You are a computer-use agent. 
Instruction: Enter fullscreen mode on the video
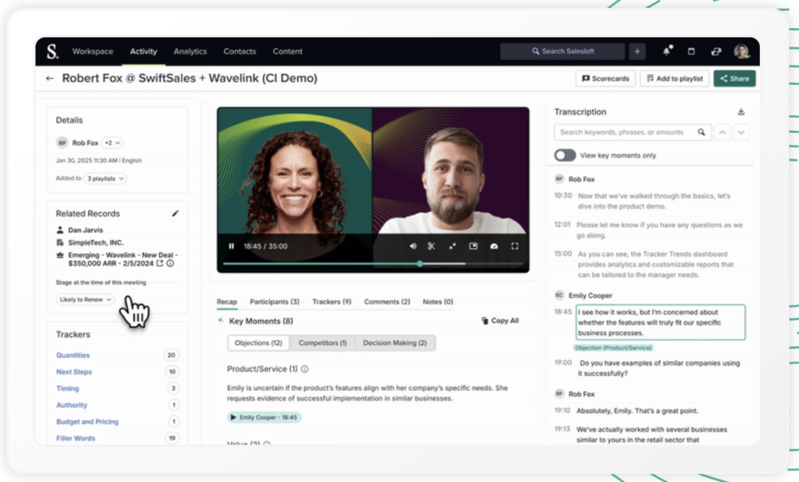point(514,246)
